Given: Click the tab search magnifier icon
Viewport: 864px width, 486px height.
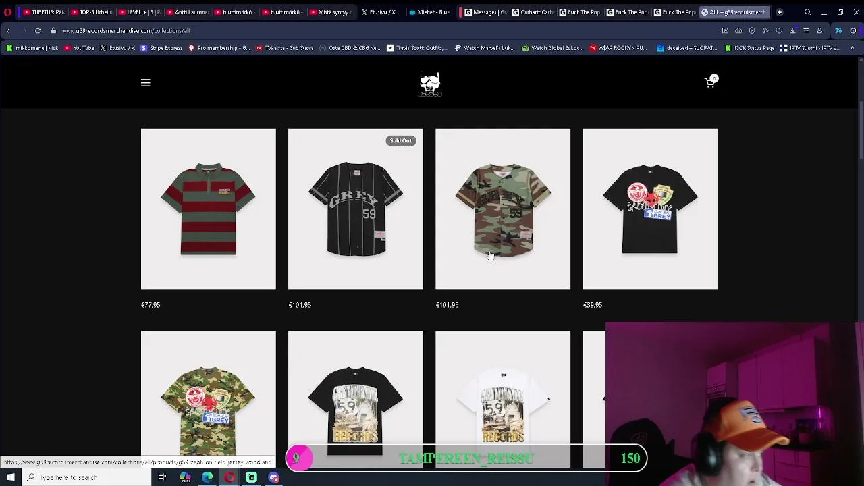Looking at the screenshot, I should [808, 12].
